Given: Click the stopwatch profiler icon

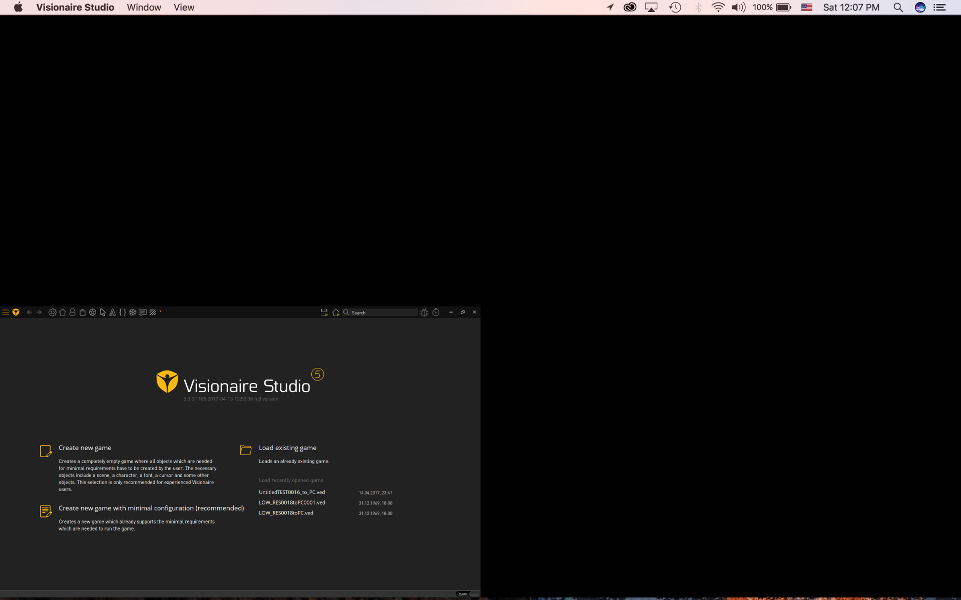Looking at the screenshot, I should click(x=436, y=312).
